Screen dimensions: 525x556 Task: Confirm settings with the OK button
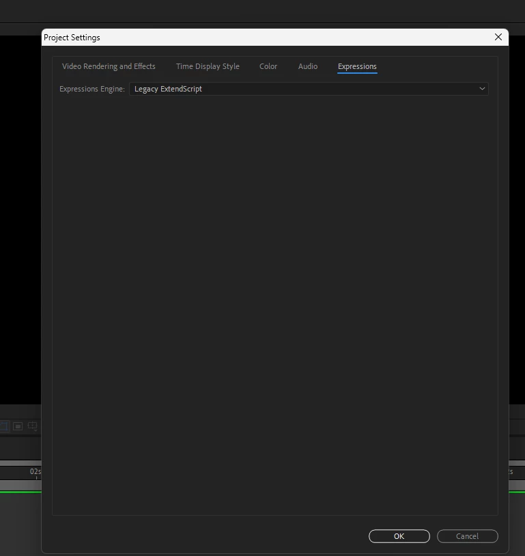click(x=399, y=536)
